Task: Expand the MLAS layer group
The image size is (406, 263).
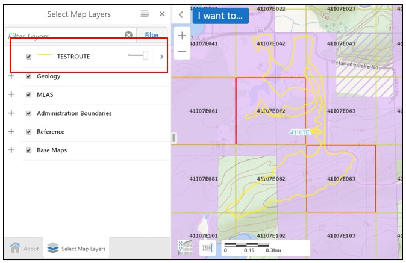Action: coord(11,95)
